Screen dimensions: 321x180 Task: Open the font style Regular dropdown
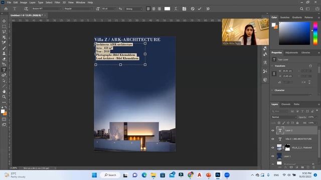click(x=78, y=9)
